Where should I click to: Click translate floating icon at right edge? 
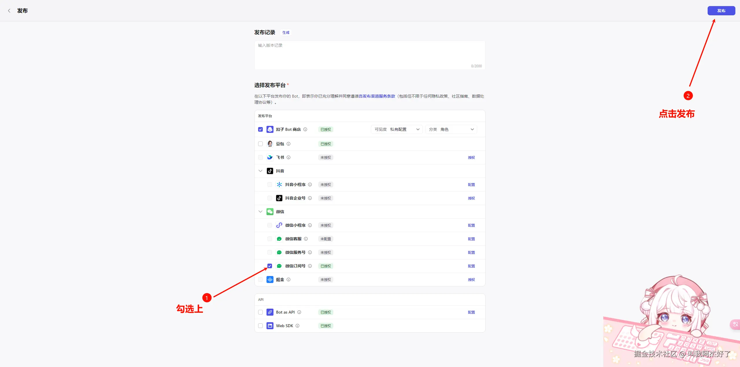pos(735,324)
